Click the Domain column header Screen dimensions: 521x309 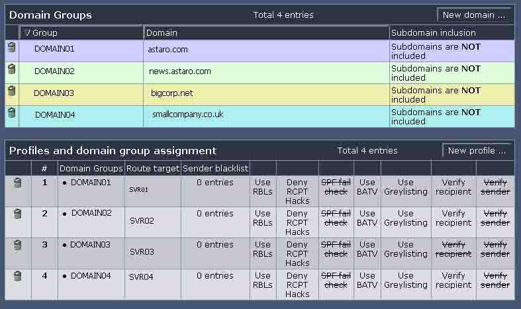(x=162, y=32)
